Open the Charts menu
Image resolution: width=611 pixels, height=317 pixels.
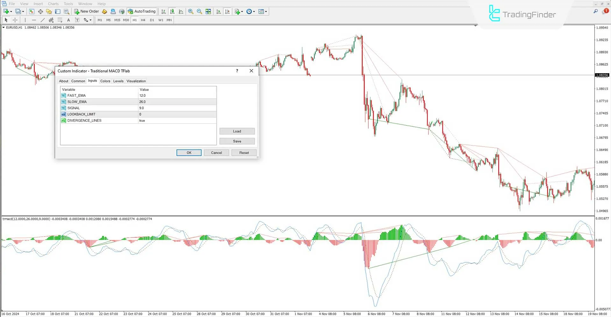point(53,4)
